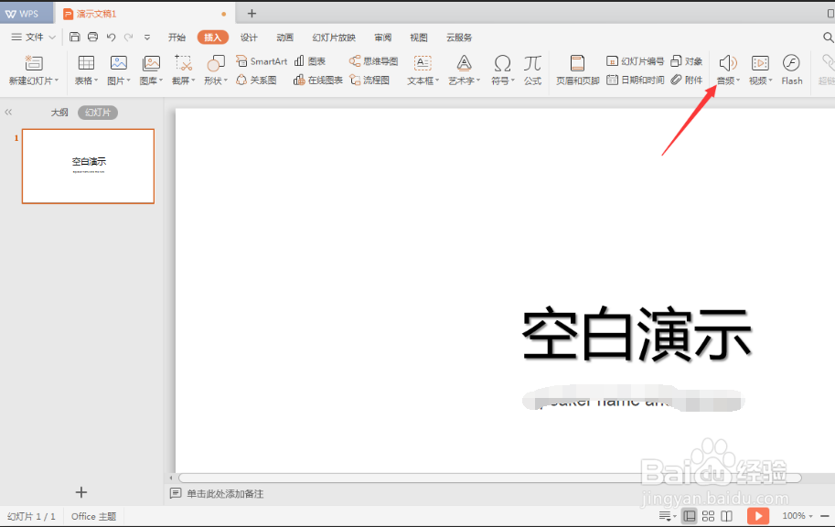
Task: Expand the 音频 dropdown arrow
Action: (x=738, y=81)
